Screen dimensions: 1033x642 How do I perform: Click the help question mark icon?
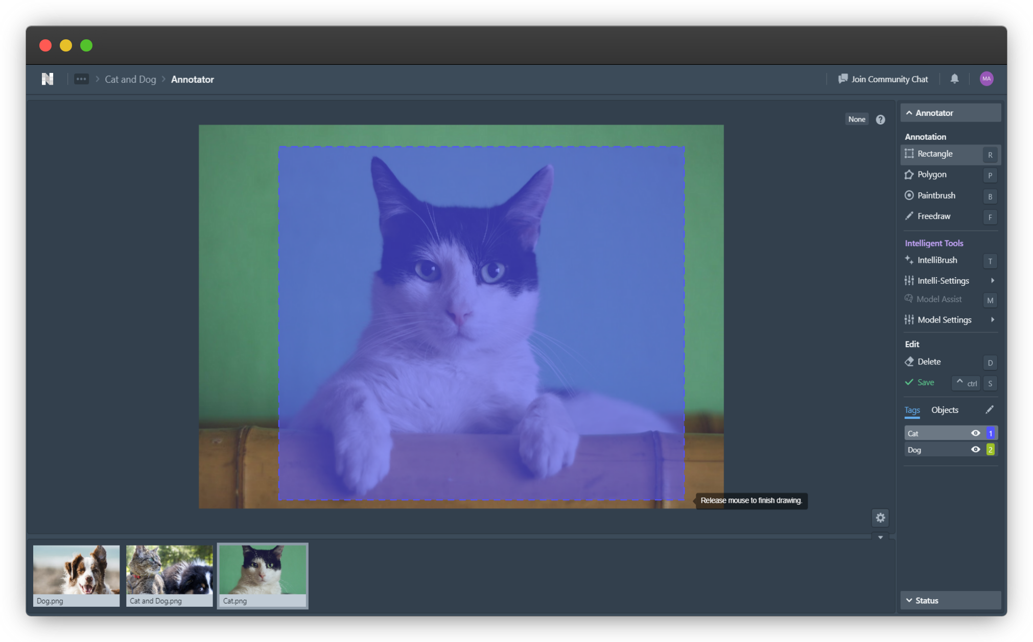(880, 119)
